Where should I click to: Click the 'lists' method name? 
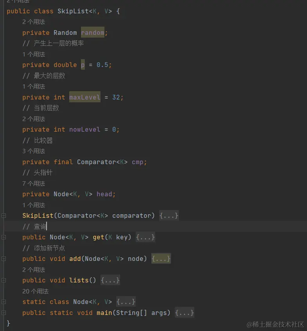click(79, 280)
